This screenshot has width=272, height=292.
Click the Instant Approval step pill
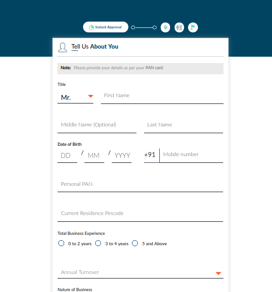click(105, 27)
